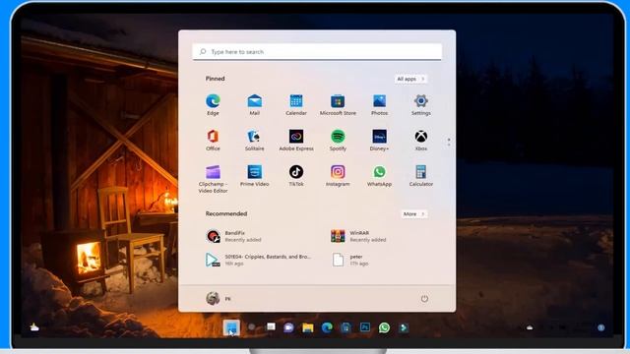Launch the Calendar app
This screenshot has height=354, width=630.
point(296,105)
